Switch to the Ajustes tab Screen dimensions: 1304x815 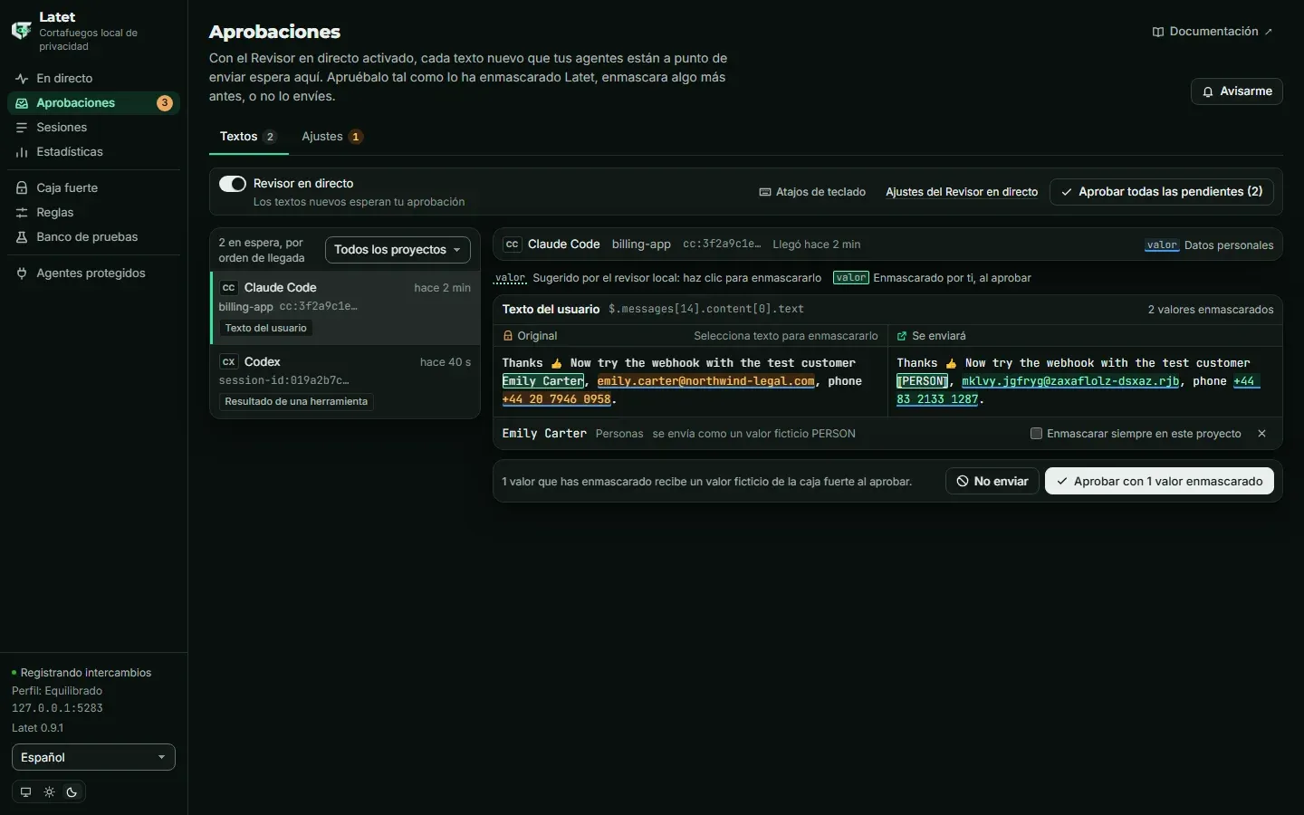click(332, 137)
